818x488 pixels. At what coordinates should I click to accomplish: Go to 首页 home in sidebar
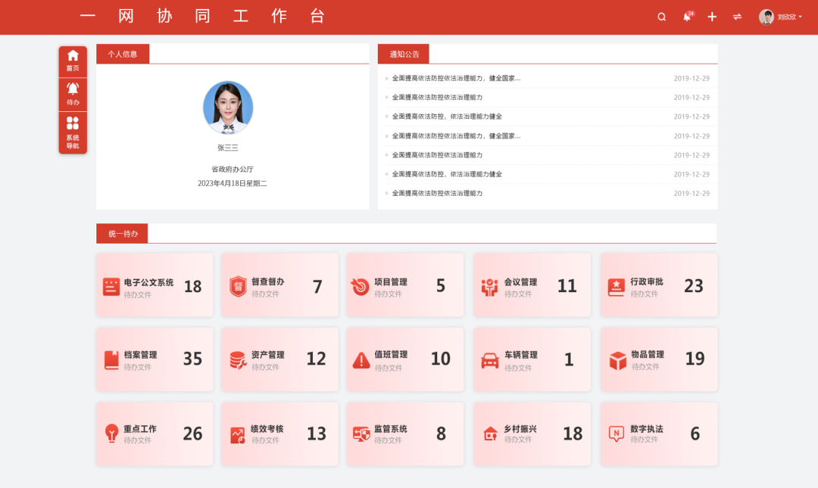tap(73, 61)
